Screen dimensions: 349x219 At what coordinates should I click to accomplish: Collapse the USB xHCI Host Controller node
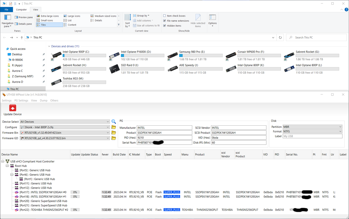click(x=3, y=162)
